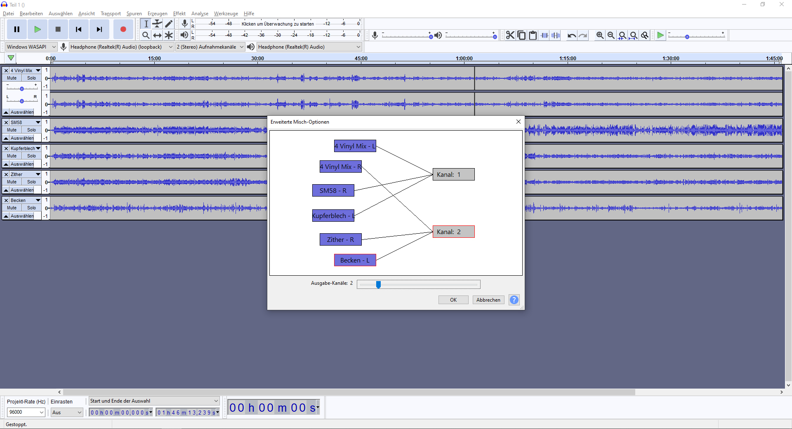Click the Cut scissors icon
This screenshot has width=792, height=429.
(510, 35)
